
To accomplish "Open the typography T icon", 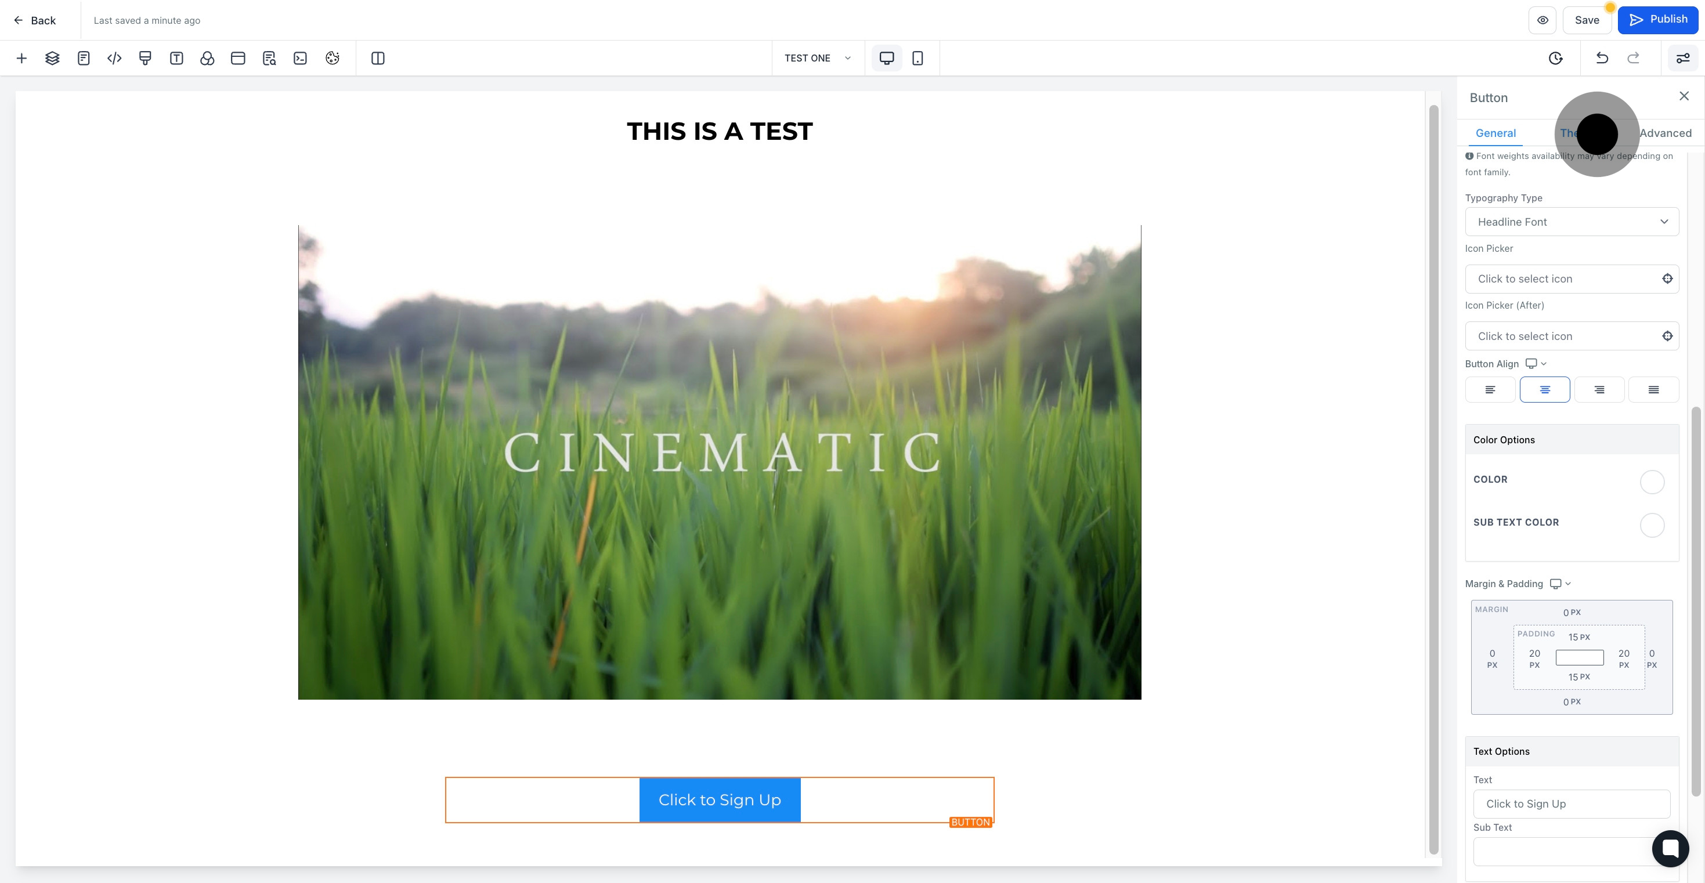I will (x=176, y=58).
